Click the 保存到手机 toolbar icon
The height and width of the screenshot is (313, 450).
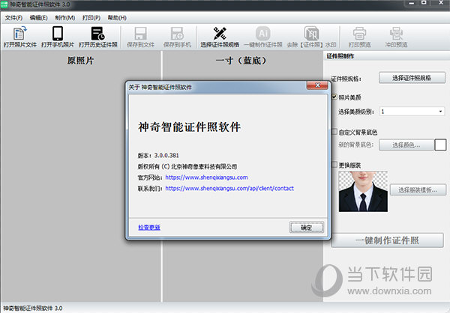pos(178,34)
